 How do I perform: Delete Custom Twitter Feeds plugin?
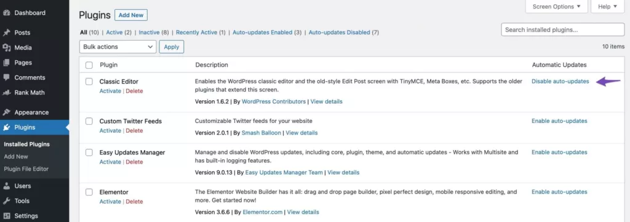pyautogui.click(x=134, y=130)
